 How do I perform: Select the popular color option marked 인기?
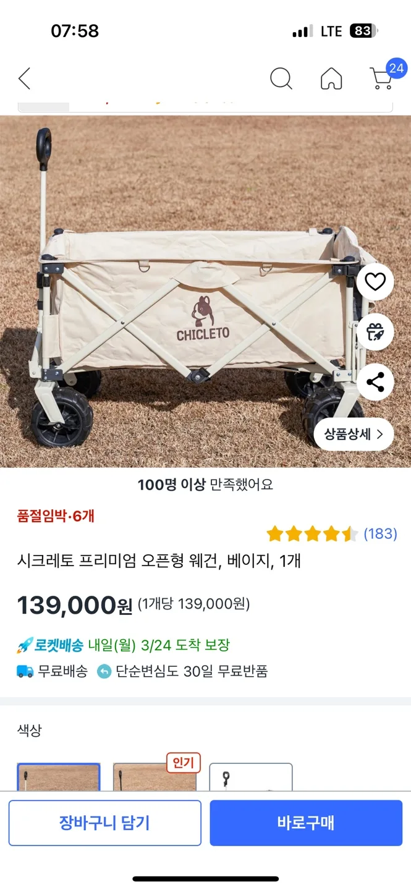155,778
